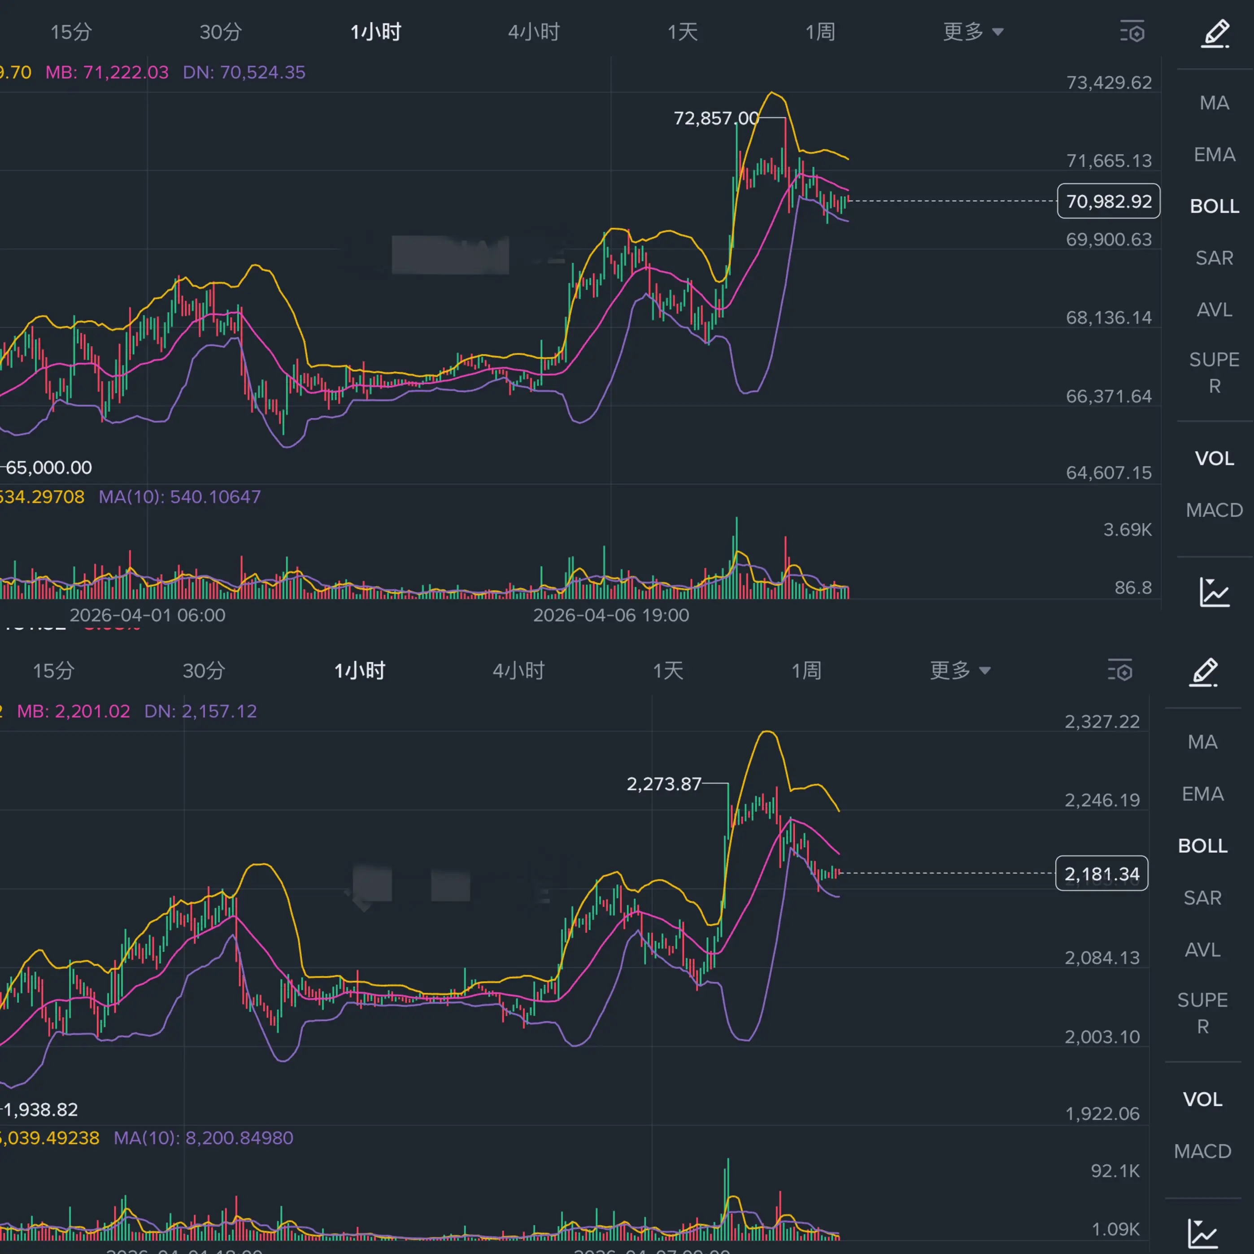Click the 70,982.92 current price label
The image size is (1254, 1254).
tap(1109, 201)
